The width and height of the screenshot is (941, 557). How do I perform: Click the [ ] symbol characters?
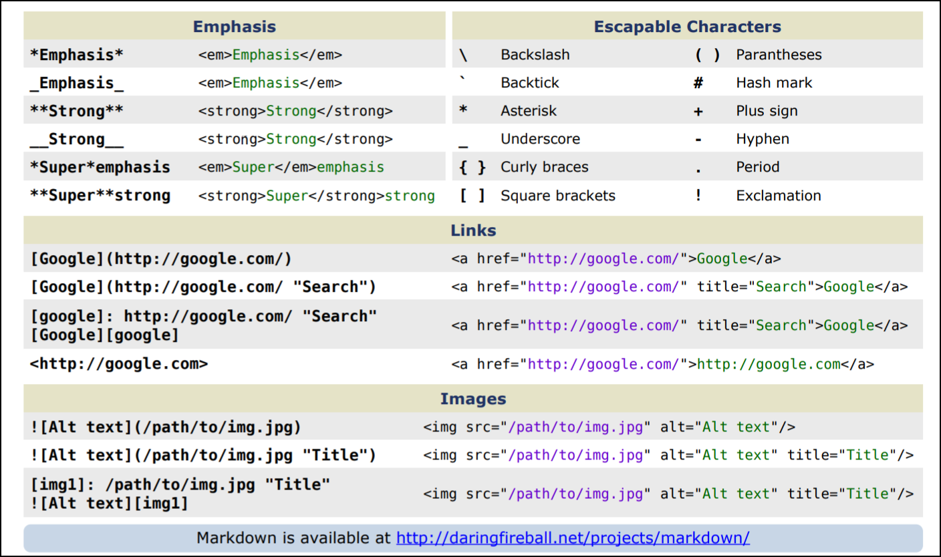[472, 196]
